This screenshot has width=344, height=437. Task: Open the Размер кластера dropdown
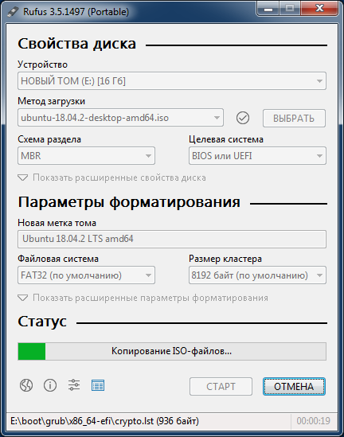(x=257, y=275)
